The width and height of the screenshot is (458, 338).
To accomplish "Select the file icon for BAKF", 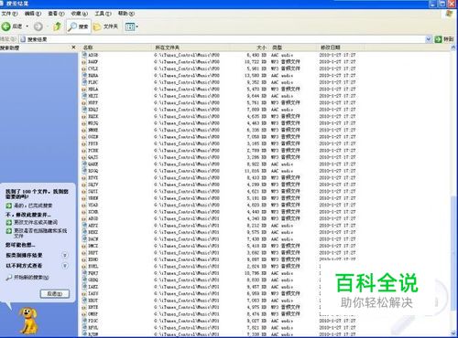I will [84, 62].
